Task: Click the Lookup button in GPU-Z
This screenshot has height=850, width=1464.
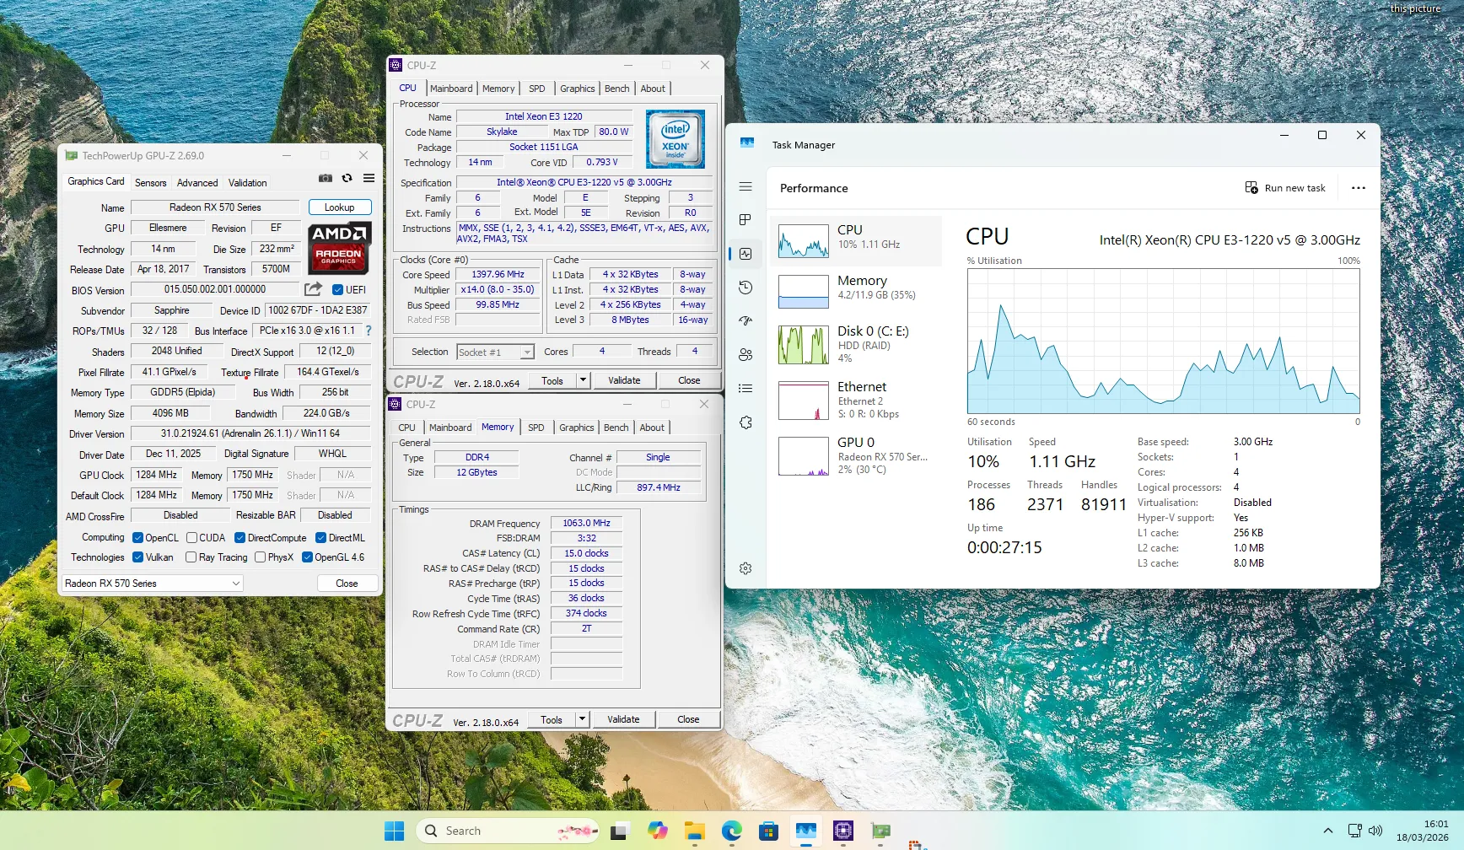Action: (339, 207)
